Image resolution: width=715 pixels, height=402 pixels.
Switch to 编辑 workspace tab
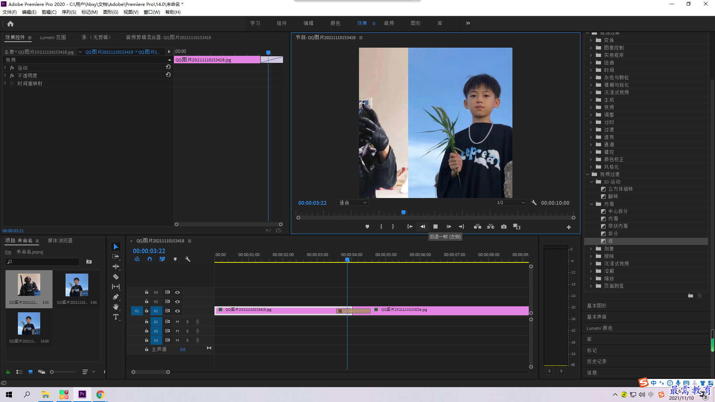[x=308, y=23]
